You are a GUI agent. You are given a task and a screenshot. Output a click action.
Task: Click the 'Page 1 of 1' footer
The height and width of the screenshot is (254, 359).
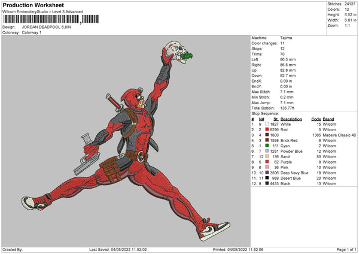(x=346, y=249)
